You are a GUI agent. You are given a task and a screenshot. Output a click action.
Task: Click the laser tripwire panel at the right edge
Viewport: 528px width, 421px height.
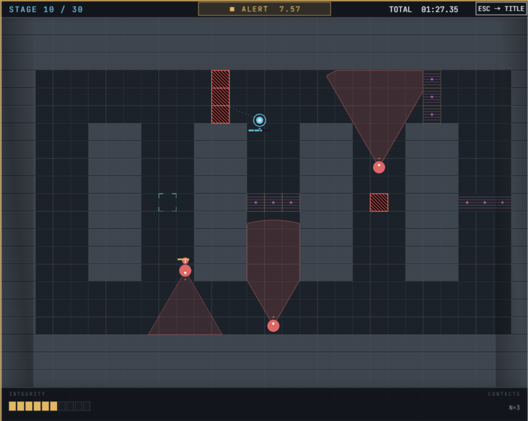485,202
